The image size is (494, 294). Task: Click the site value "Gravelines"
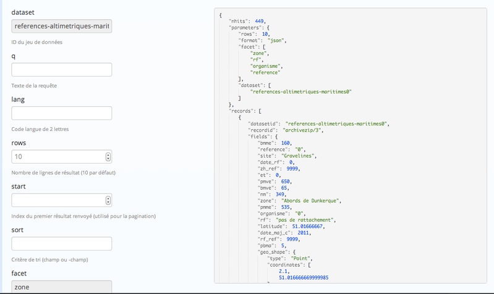point(298,156)
